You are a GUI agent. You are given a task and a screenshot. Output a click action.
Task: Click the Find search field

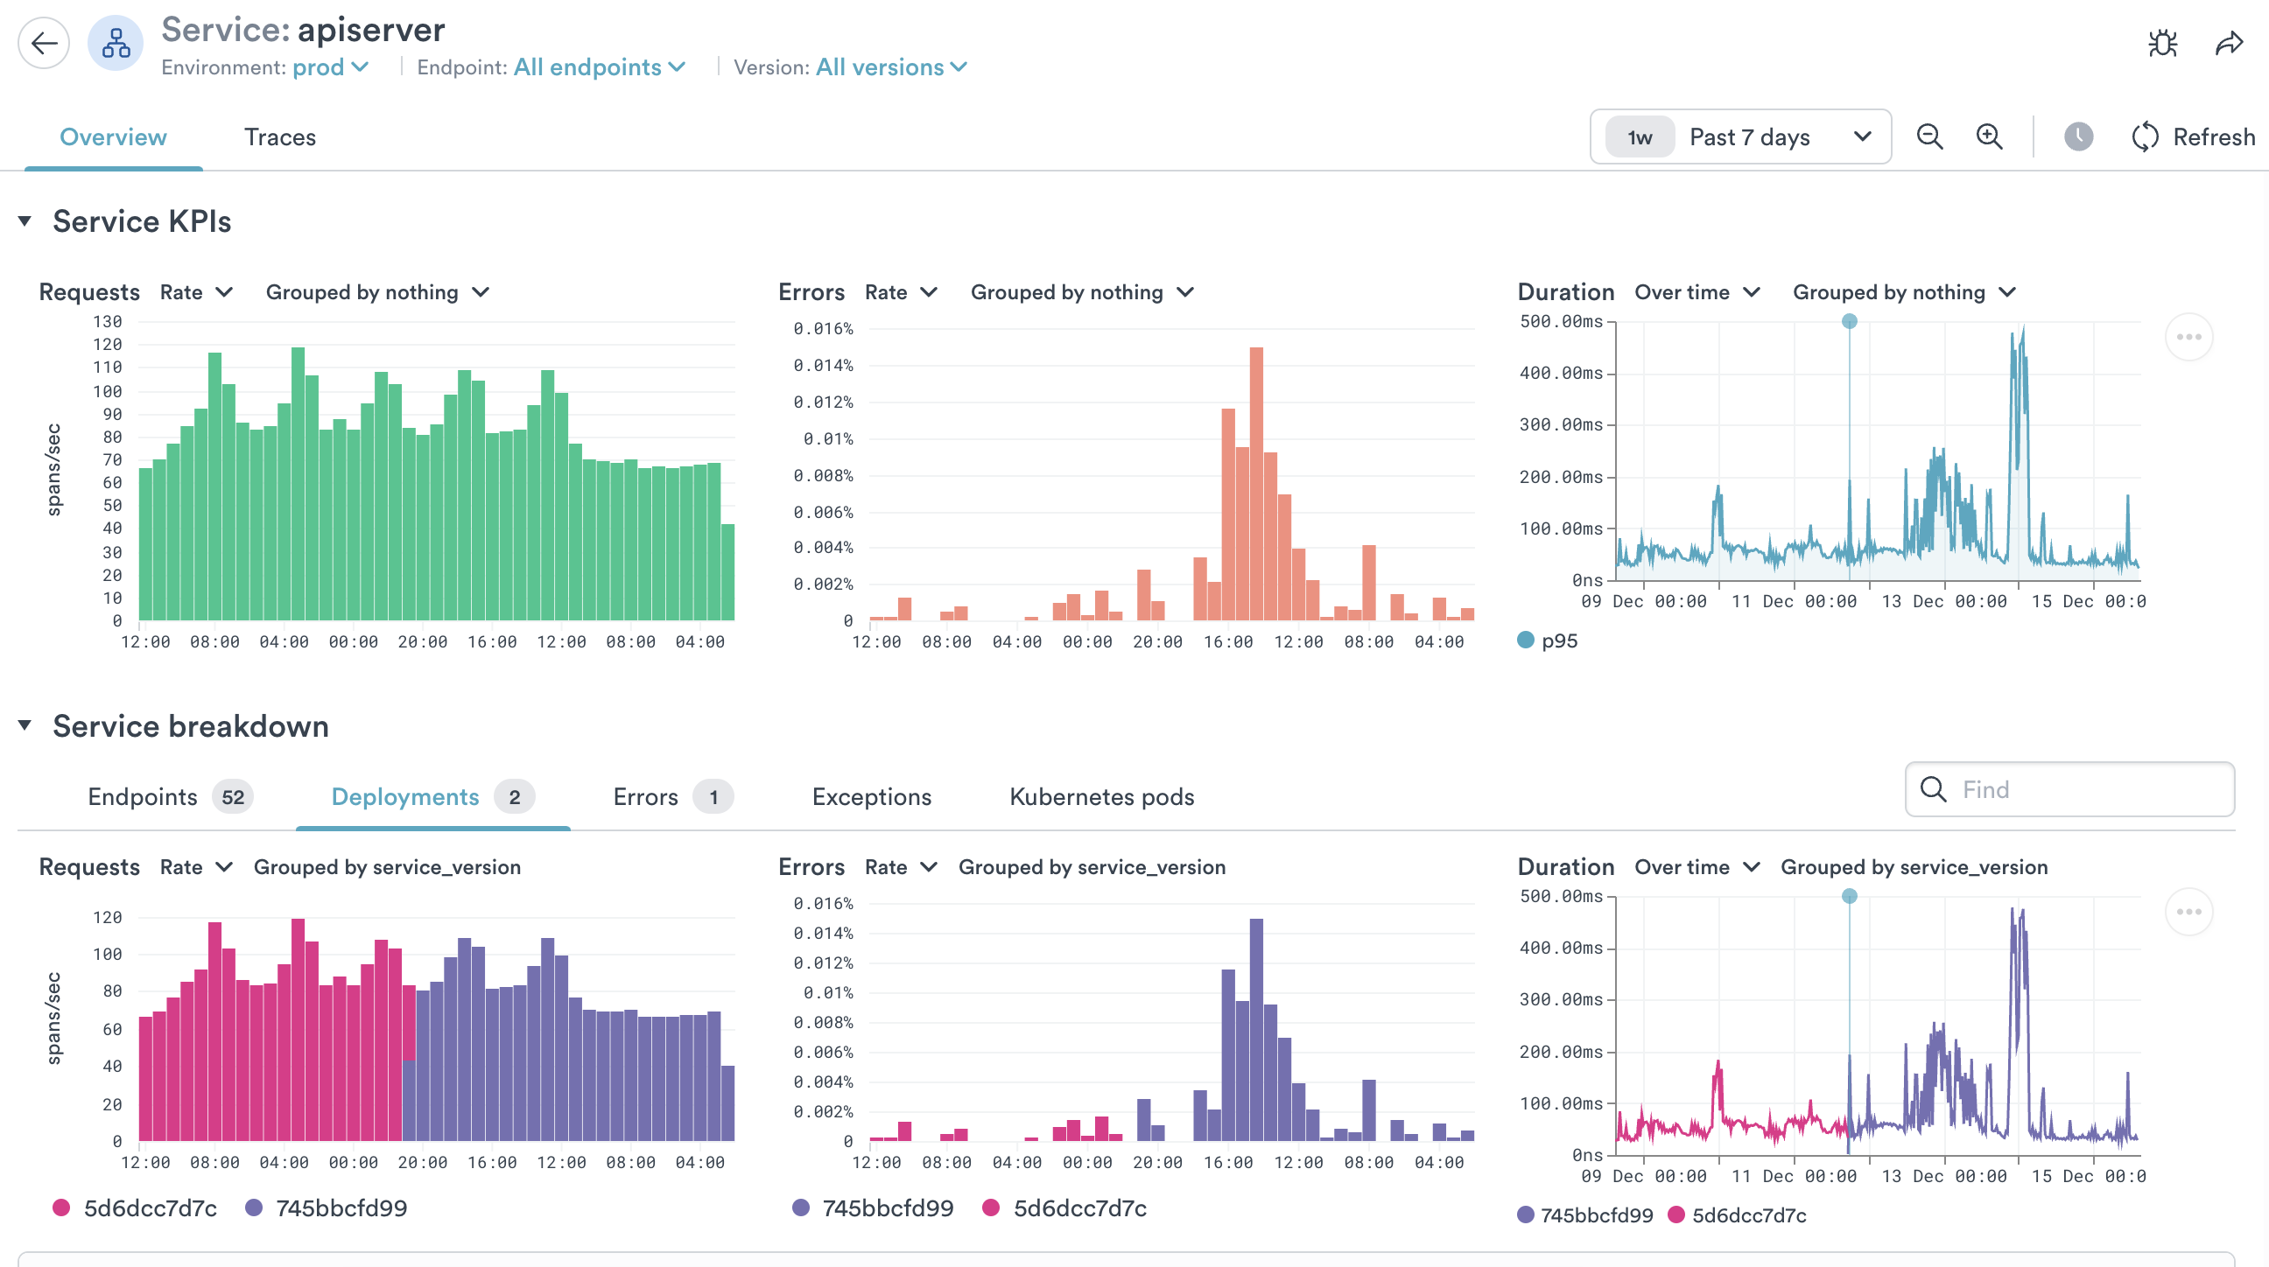point(2070,788)
